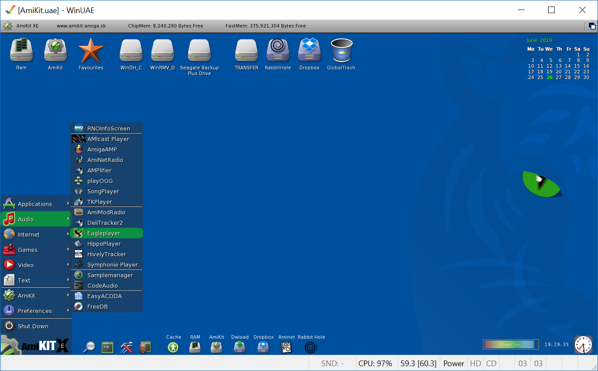The height and width of the screenshot is (371, 598).
Task: Launch Samplemanager
Action: [x=107, y=275]
